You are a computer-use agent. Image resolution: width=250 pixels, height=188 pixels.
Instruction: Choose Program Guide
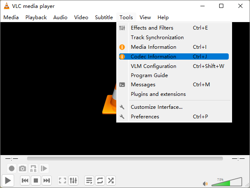point(174,75)
